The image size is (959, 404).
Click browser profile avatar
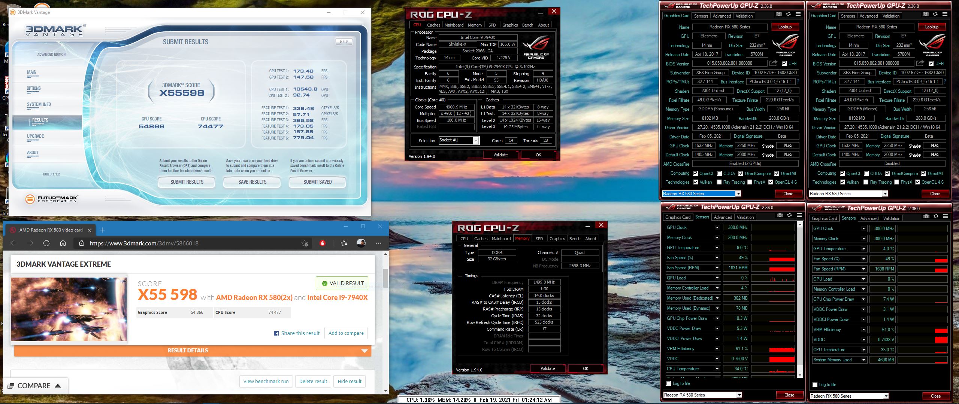click(x=361, y=243)
